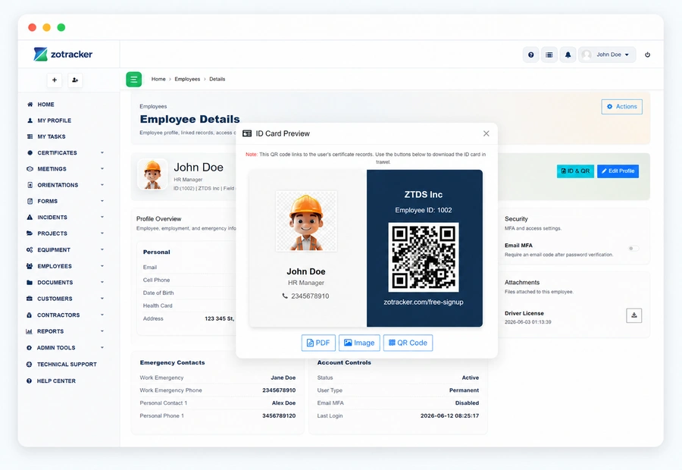Open Technical Support in sidebar
Viewport: 682px width, 470px height.
coord(67,364)
